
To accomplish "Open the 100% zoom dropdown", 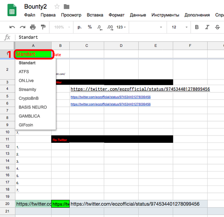I will click(62, 27).
